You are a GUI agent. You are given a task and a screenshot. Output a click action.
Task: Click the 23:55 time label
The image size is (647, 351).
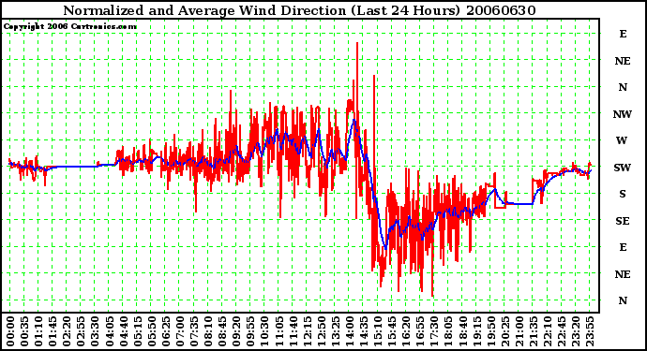[x=589, y=331]
